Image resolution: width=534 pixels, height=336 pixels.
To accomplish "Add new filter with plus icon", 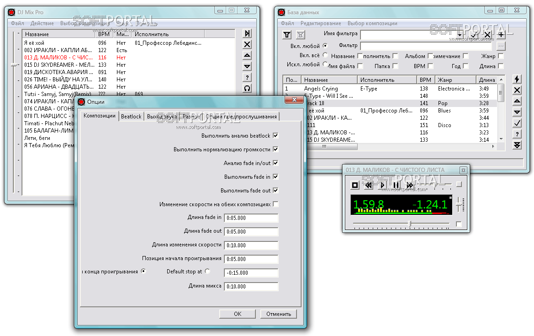I will coord(501,35).
